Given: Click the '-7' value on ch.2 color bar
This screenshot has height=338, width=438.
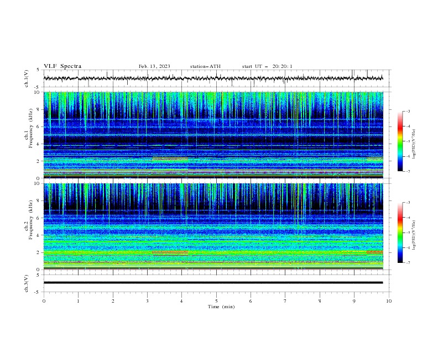Looking at the screenshot, I should [x=408, y=262].
